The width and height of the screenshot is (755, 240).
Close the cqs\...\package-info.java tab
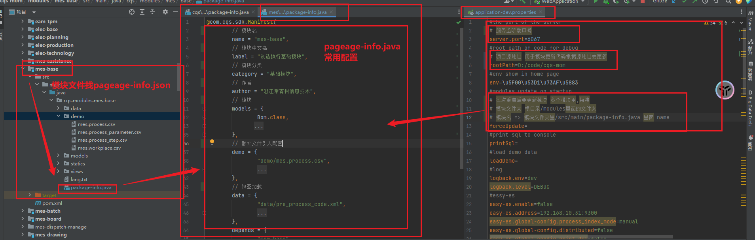tap(253, 12)
